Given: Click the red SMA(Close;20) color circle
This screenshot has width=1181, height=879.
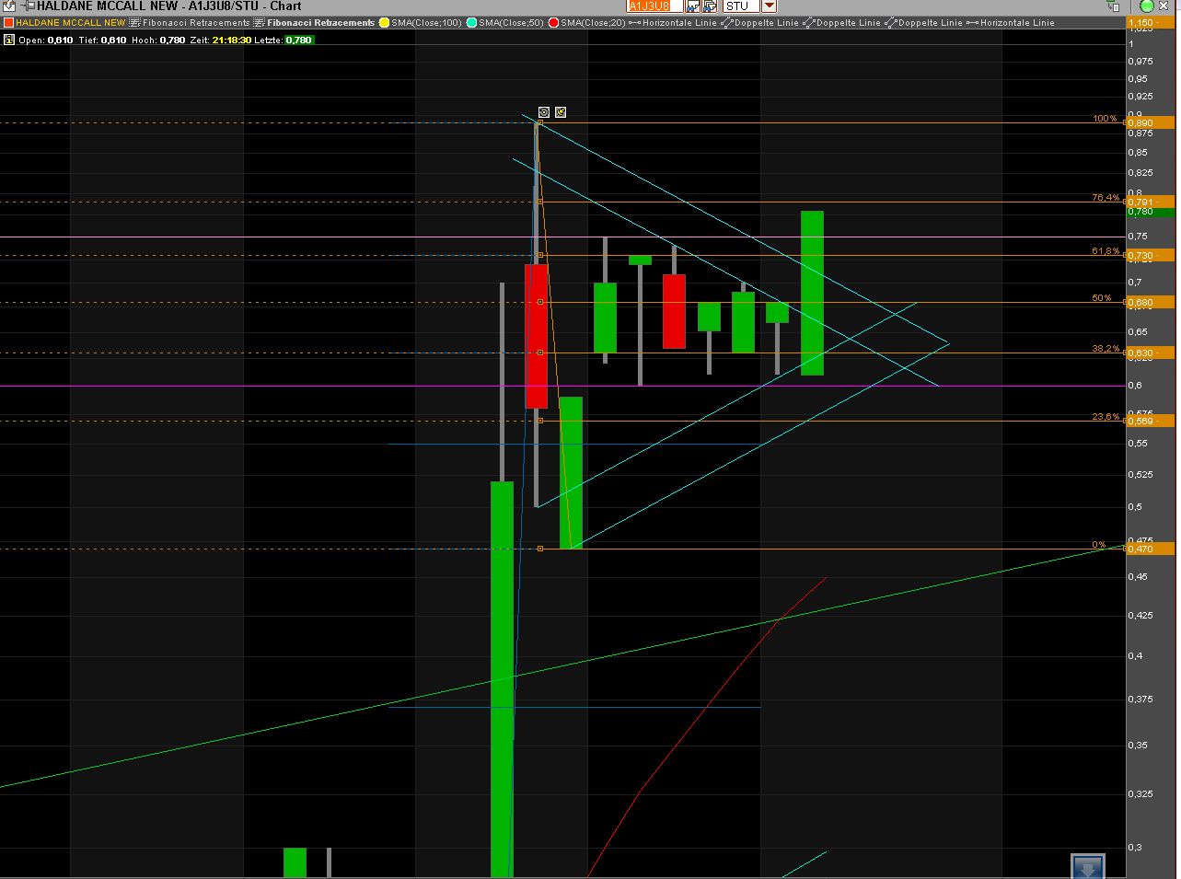Looking at the screenshot, I should pos(554,23).
